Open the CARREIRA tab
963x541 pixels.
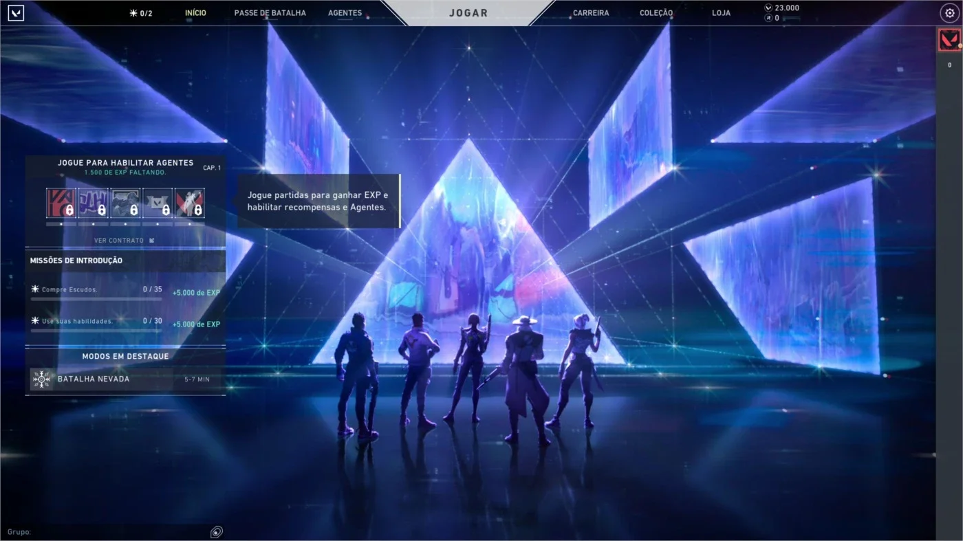(x=591, y=13)
